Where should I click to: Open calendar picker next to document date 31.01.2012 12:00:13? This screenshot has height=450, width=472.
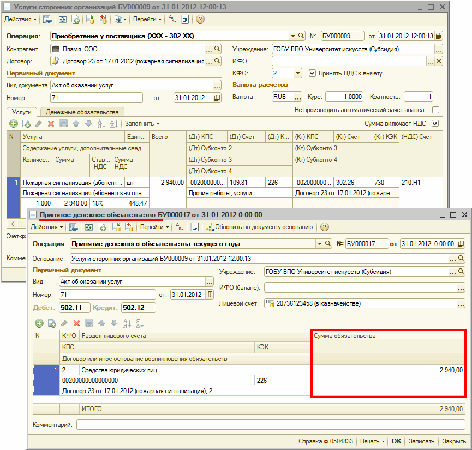(439, 36)
